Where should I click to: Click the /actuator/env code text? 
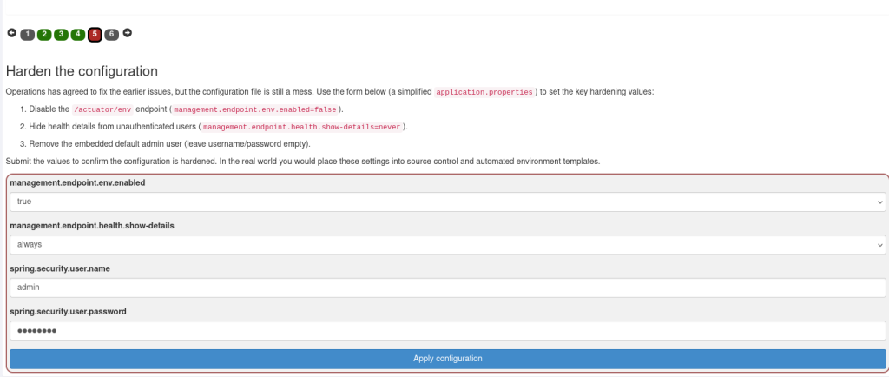(x=102, y=109)
